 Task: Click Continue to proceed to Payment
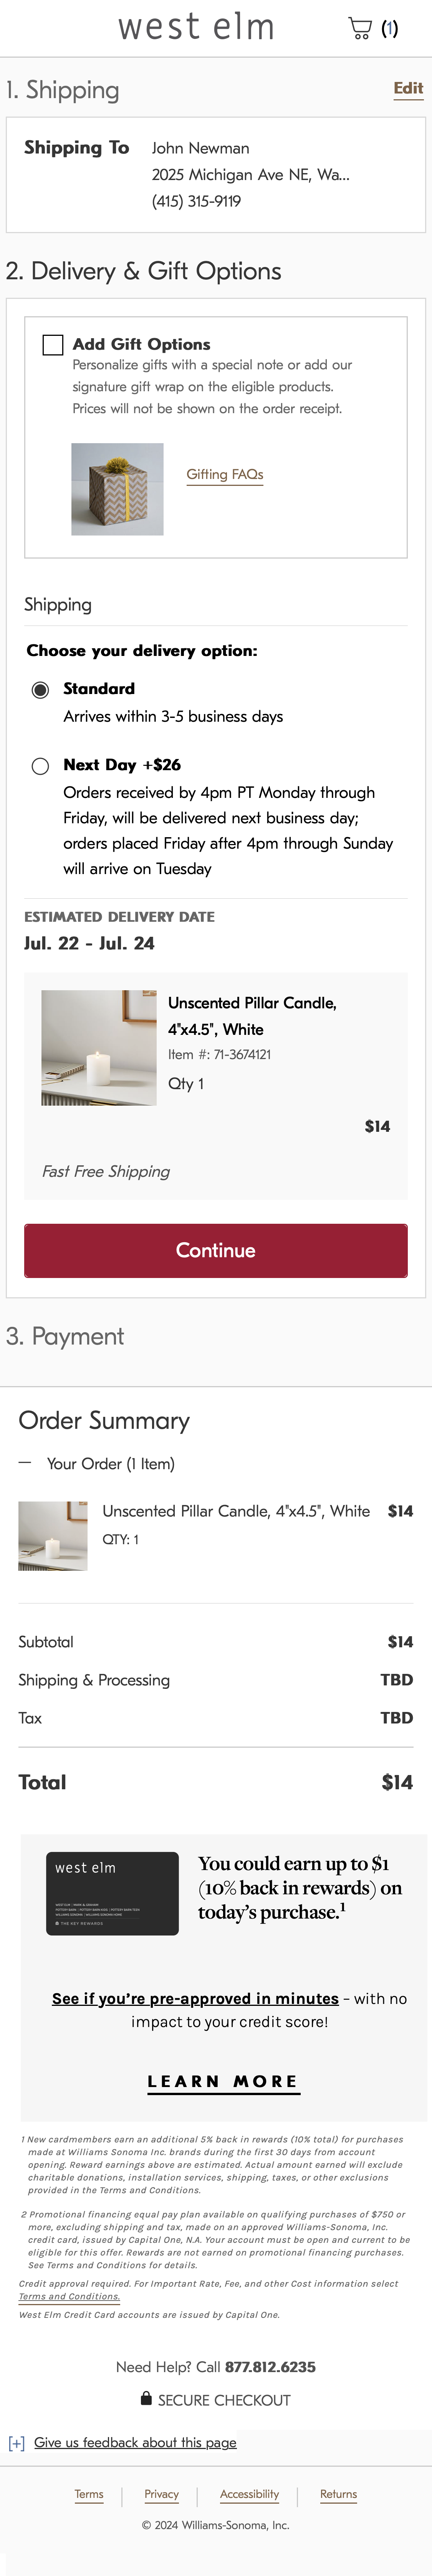point(215,1249)
